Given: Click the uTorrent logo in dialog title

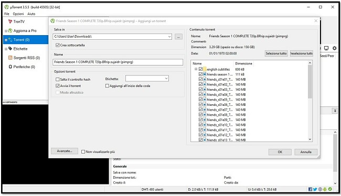Looking at the screenshot, I should 52,21.
